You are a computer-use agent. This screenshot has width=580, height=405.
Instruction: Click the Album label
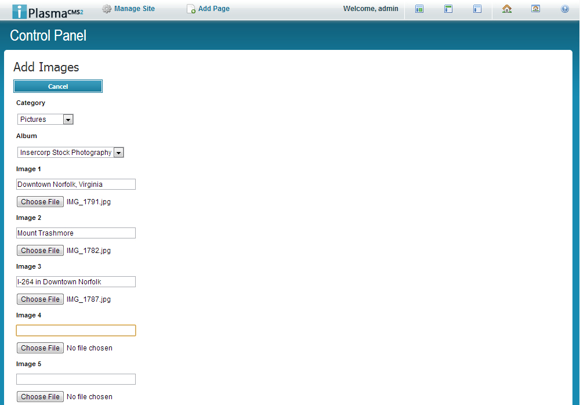coord(27,136)
